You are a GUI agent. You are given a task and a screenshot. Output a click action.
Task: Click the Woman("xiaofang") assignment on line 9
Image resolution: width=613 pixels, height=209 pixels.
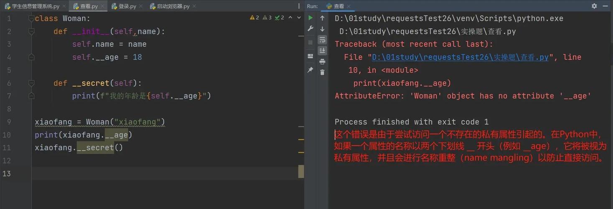[100, 122]
